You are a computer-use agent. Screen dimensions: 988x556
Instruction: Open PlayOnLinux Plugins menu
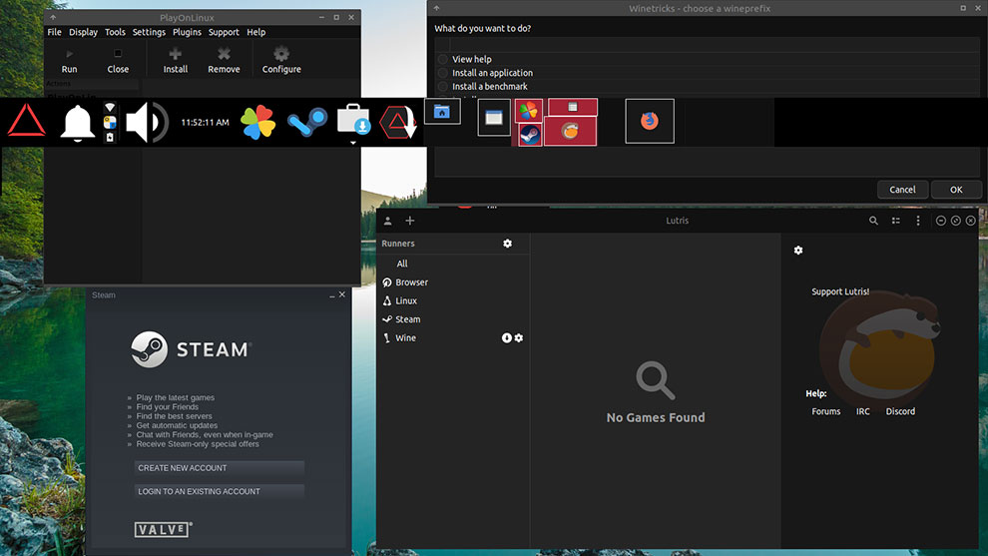[188, 32]
